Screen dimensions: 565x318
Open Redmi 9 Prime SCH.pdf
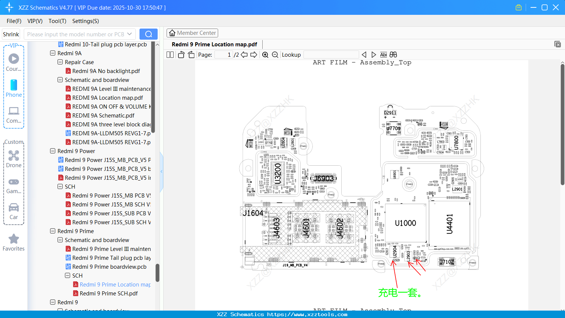109,293
